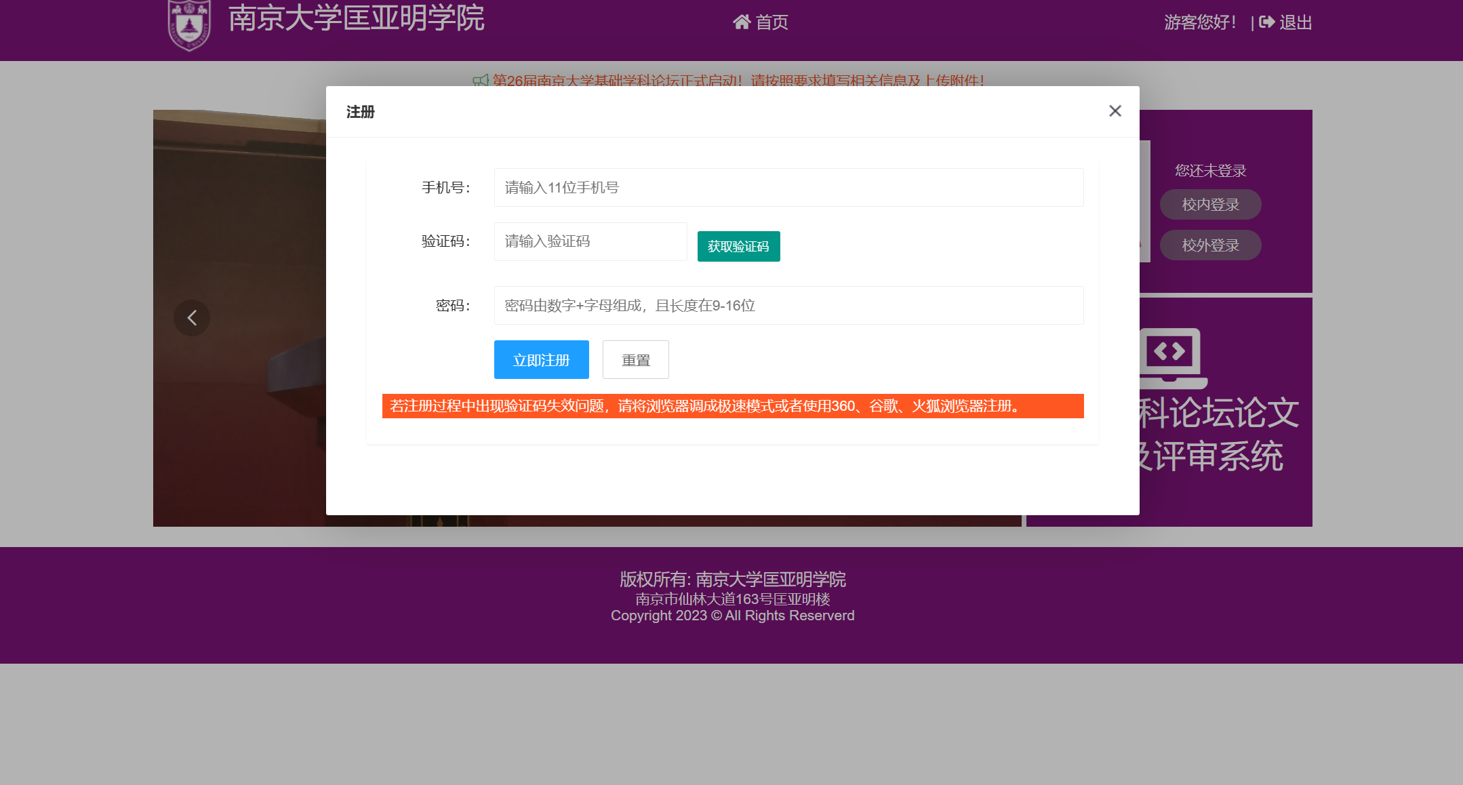Choose 校内登录 login option
Viewport: 1463px width, 785px height.
coord(1210,205)
